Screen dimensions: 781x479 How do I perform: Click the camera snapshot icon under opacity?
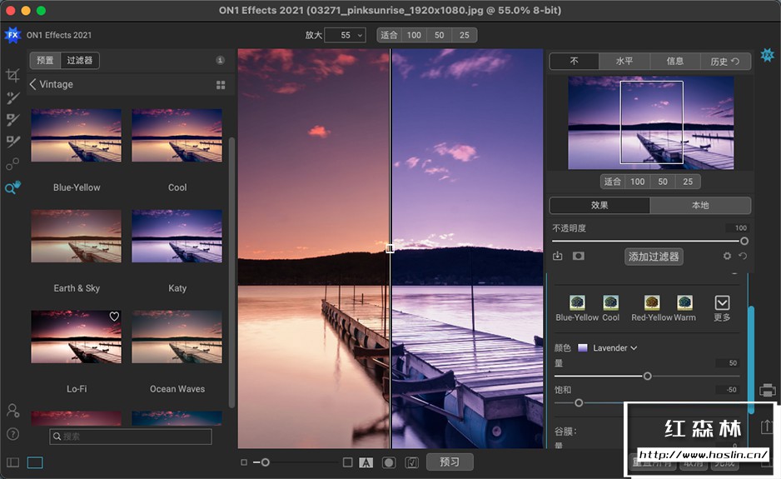[578, 257]
